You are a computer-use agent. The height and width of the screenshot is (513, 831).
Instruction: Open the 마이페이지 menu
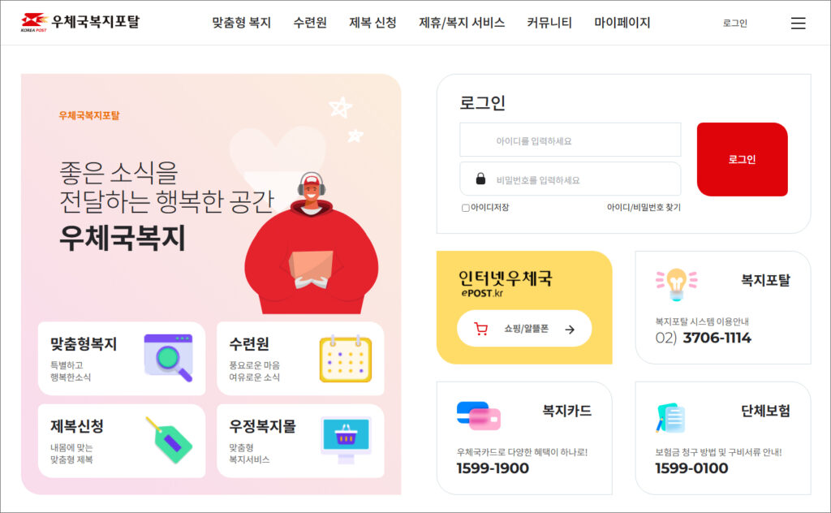click(x=622, y=23)
